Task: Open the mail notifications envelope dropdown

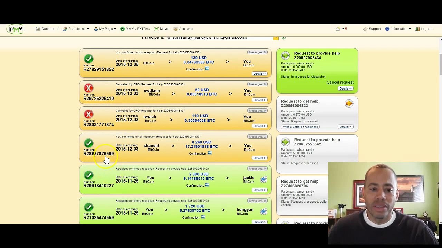Action: [x=339, y=29]
